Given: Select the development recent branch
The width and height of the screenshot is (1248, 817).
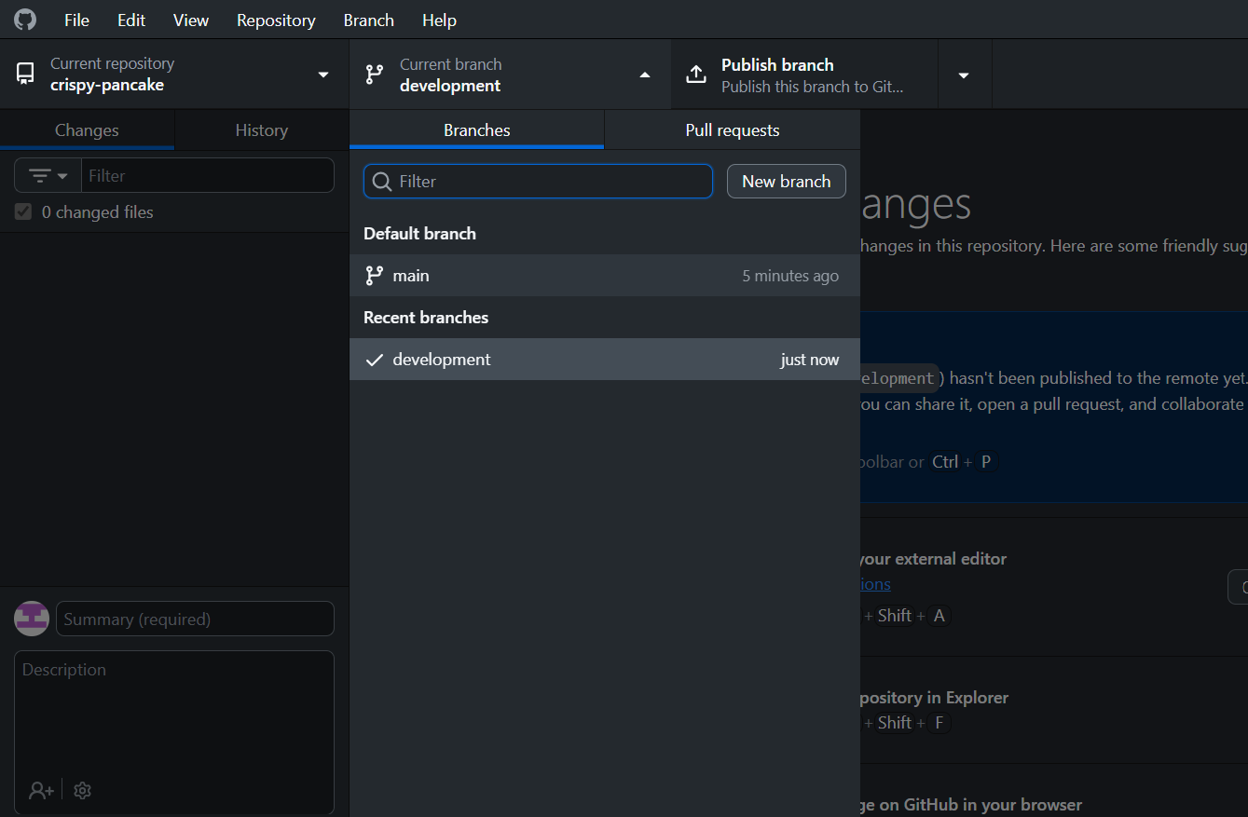Looking at the screenshot, I should click(605, 360).
